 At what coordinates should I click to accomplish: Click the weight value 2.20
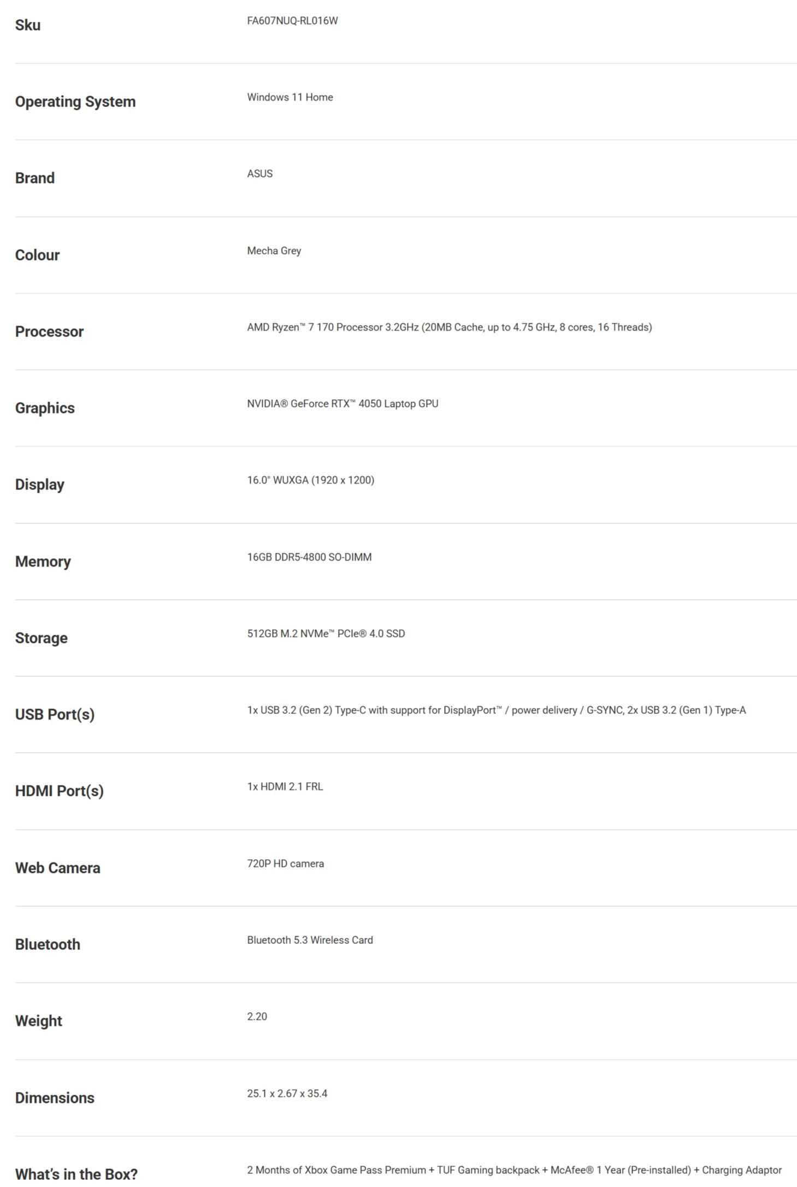[x=257, y=1017]
